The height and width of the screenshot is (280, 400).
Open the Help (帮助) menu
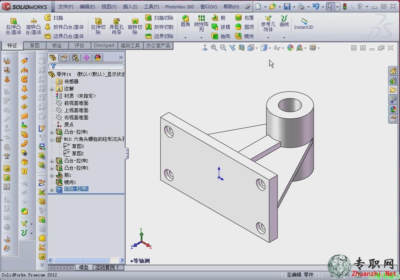point(231,7)
